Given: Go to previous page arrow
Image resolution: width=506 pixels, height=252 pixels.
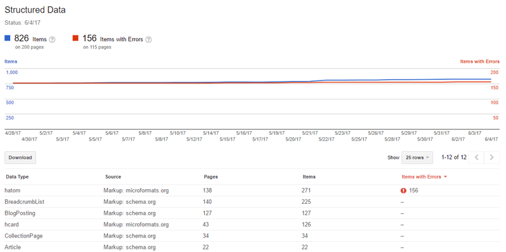Looking at the screenshot, I should [x=476, y=157].
